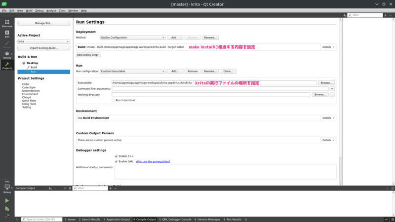
Task: Click Manage Kits button
Action: coord(43,23)
